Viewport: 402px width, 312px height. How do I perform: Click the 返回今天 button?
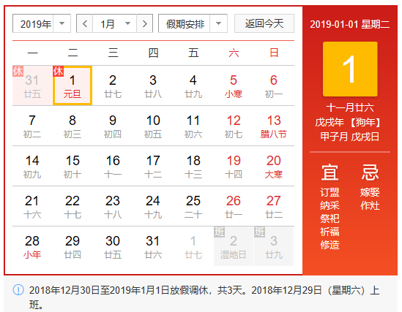click(x=264, y=23)
